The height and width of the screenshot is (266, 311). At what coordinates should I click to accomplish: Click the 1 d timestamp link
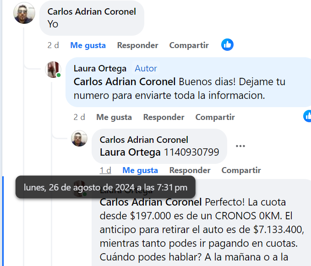105,170
